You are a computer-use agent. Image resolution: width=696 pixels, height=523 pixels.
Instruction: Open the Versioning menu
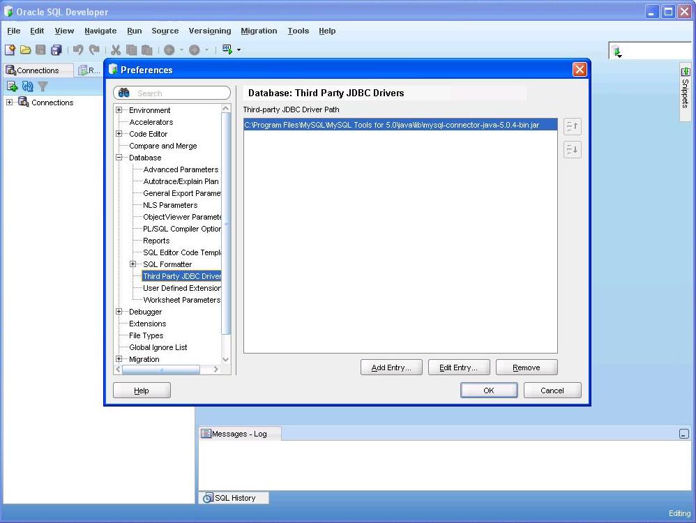[x=209, y=31]
